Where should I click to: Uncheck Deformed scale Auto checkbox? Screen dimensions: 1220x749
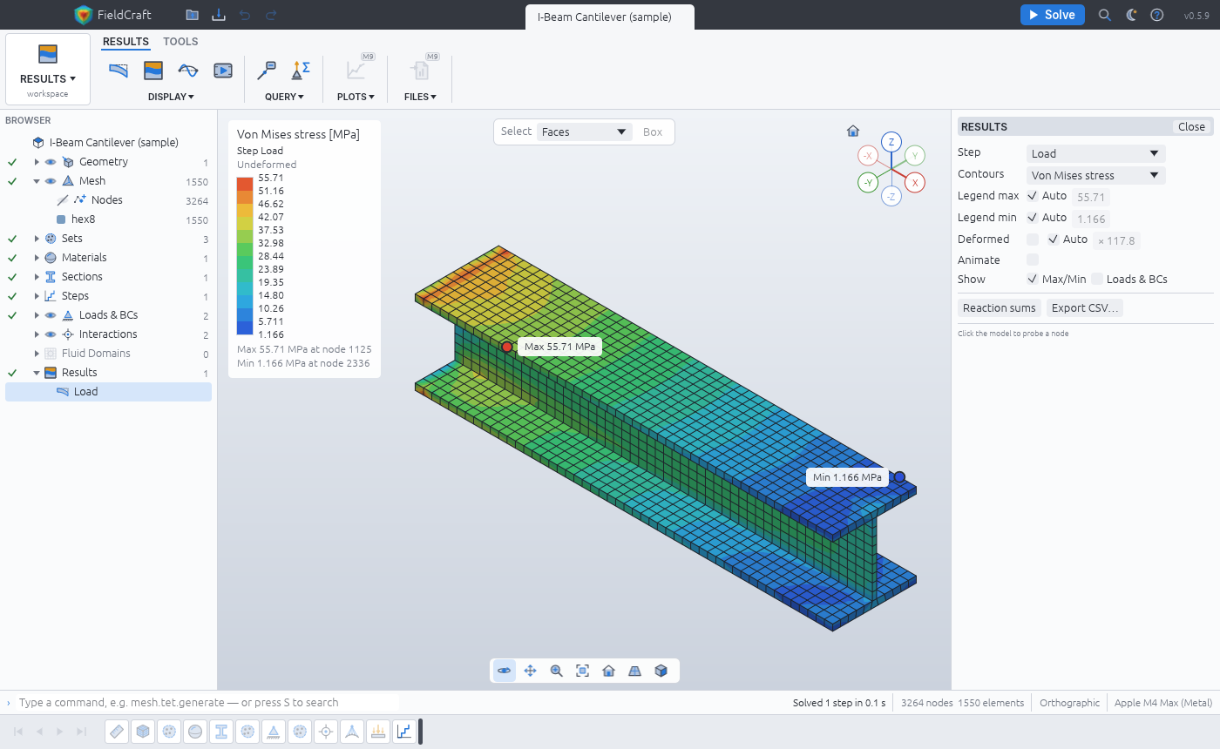pyautogui.click(x=1054, y=240)
